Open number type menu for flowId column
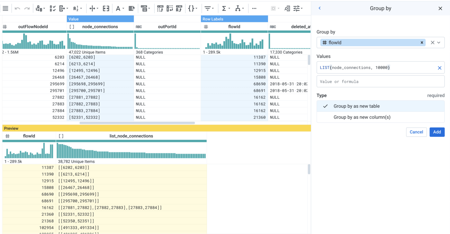 (206, 27)
